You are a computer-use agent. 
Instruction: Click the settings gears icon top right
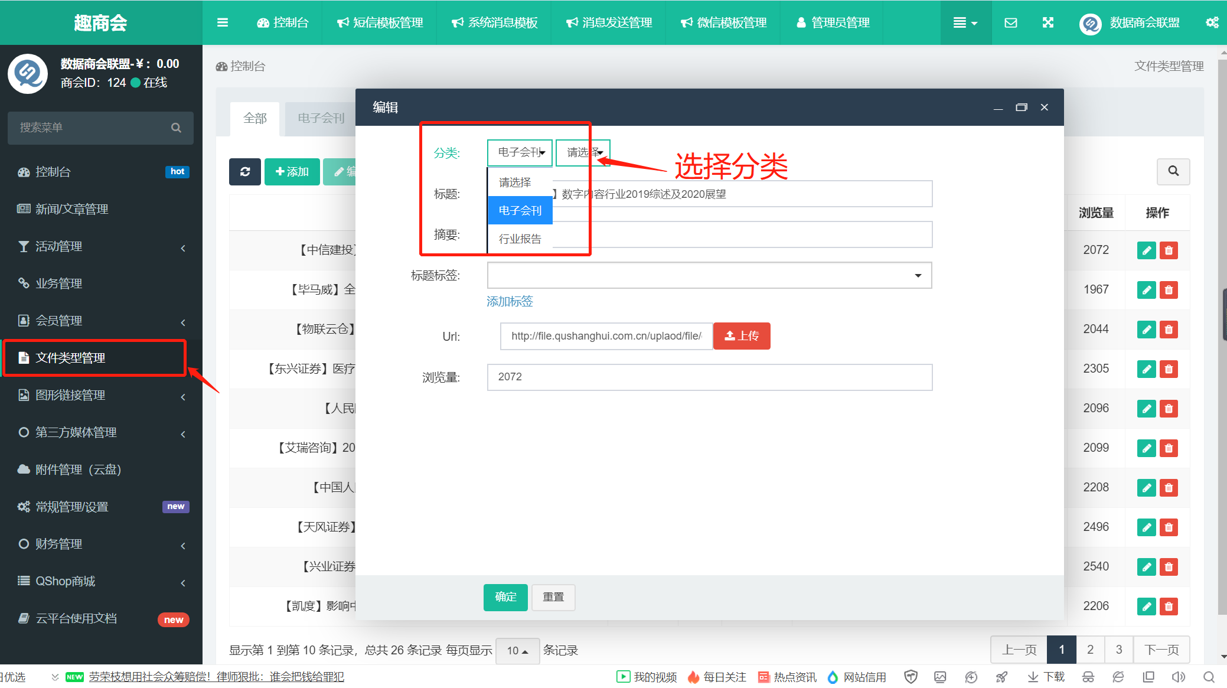point(1212,22)
